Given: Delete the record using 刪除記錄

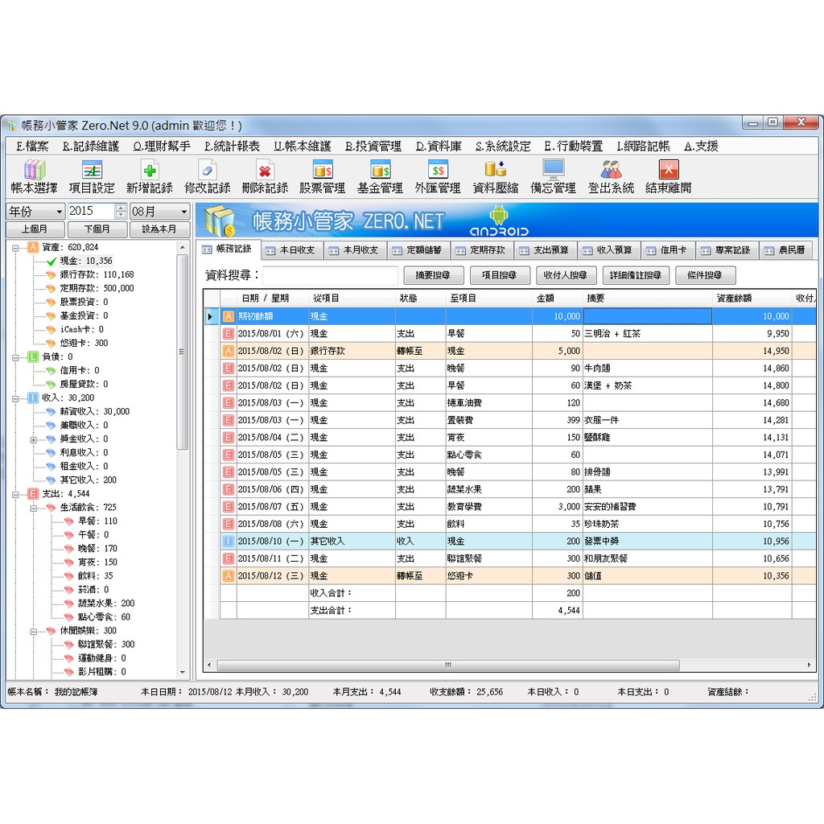Looking at the screenshot, I should [265, 176].
